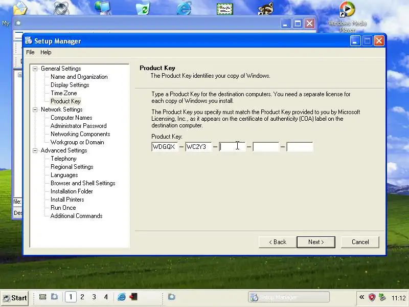
Task: Click the third Product Key field
Action: click(232, 147)
